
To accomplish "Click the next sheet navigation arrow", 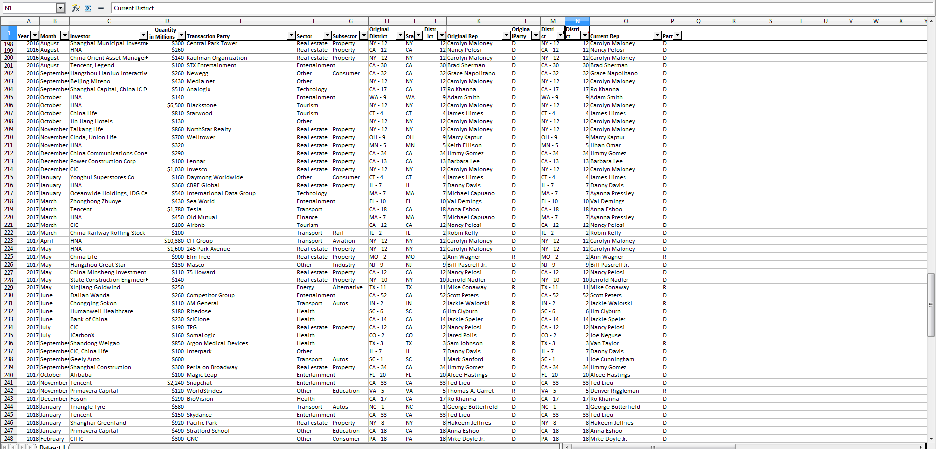I will coord(22,446).
